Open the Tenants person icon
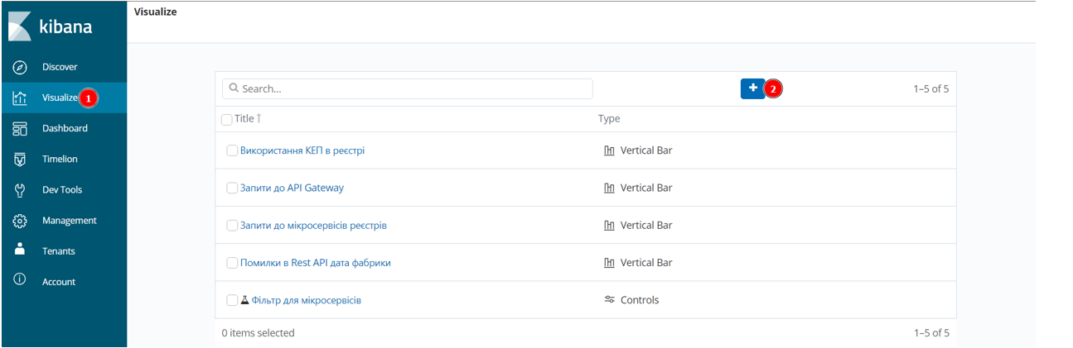The image size is (1073, 348). point(21,249)
